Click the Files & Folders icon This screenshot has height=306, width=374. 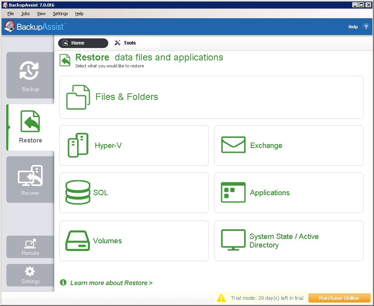78,97
